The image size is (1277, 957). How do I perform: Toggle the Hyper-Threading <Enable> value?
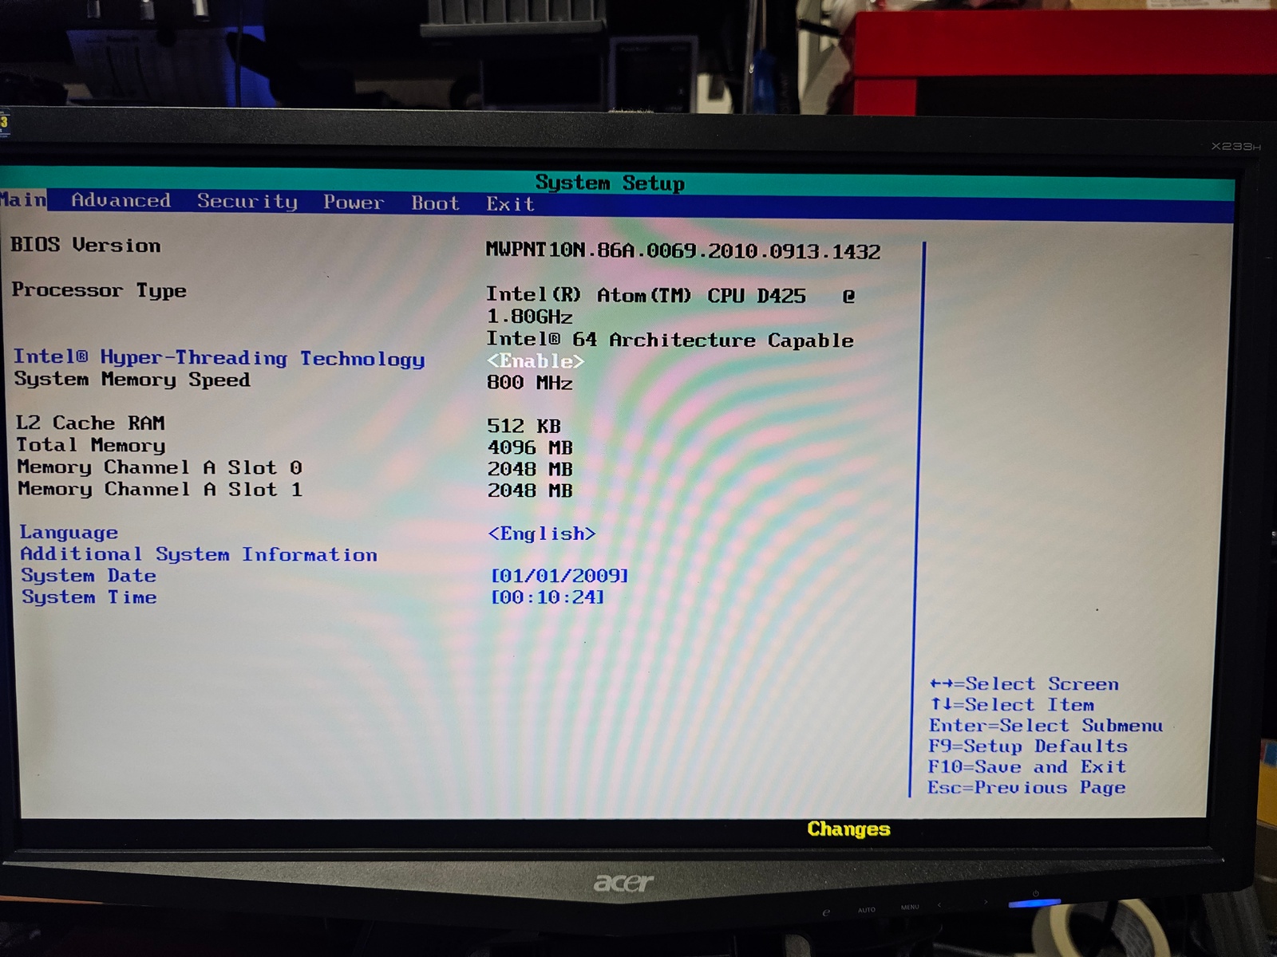tap(536, 361)
